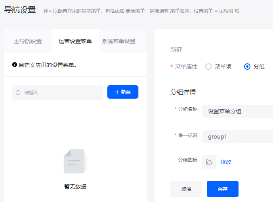Switch to the 主导航设置 tab

point(28,41)
